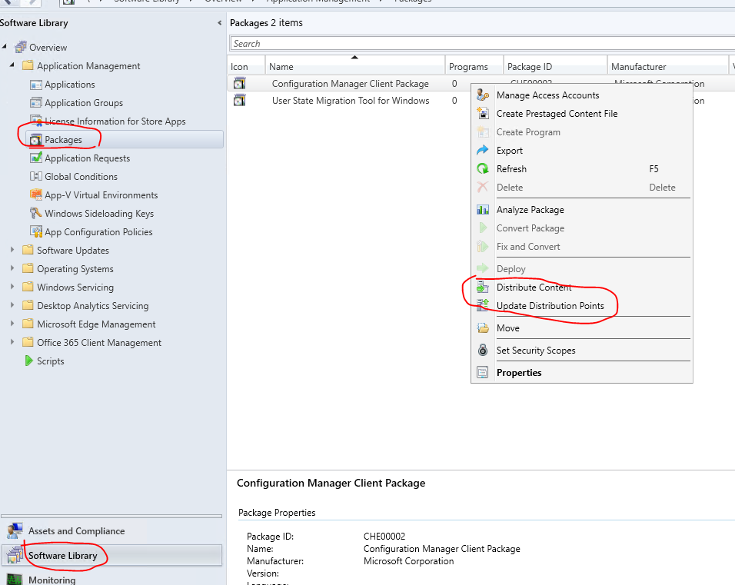
Task: Sort by the Programs column header
Action: click(474, 66)
